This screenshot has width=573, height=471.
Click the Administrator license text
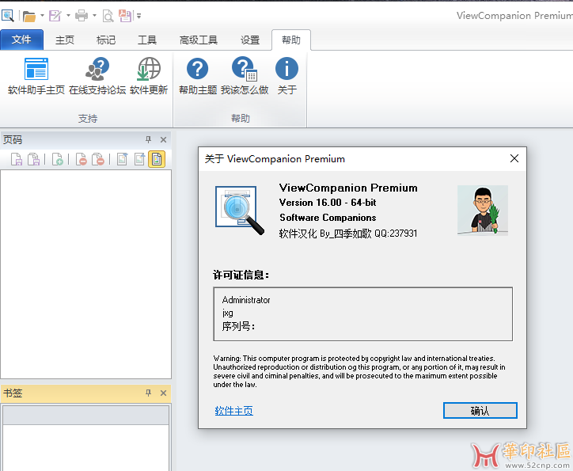tap(246, 300)
